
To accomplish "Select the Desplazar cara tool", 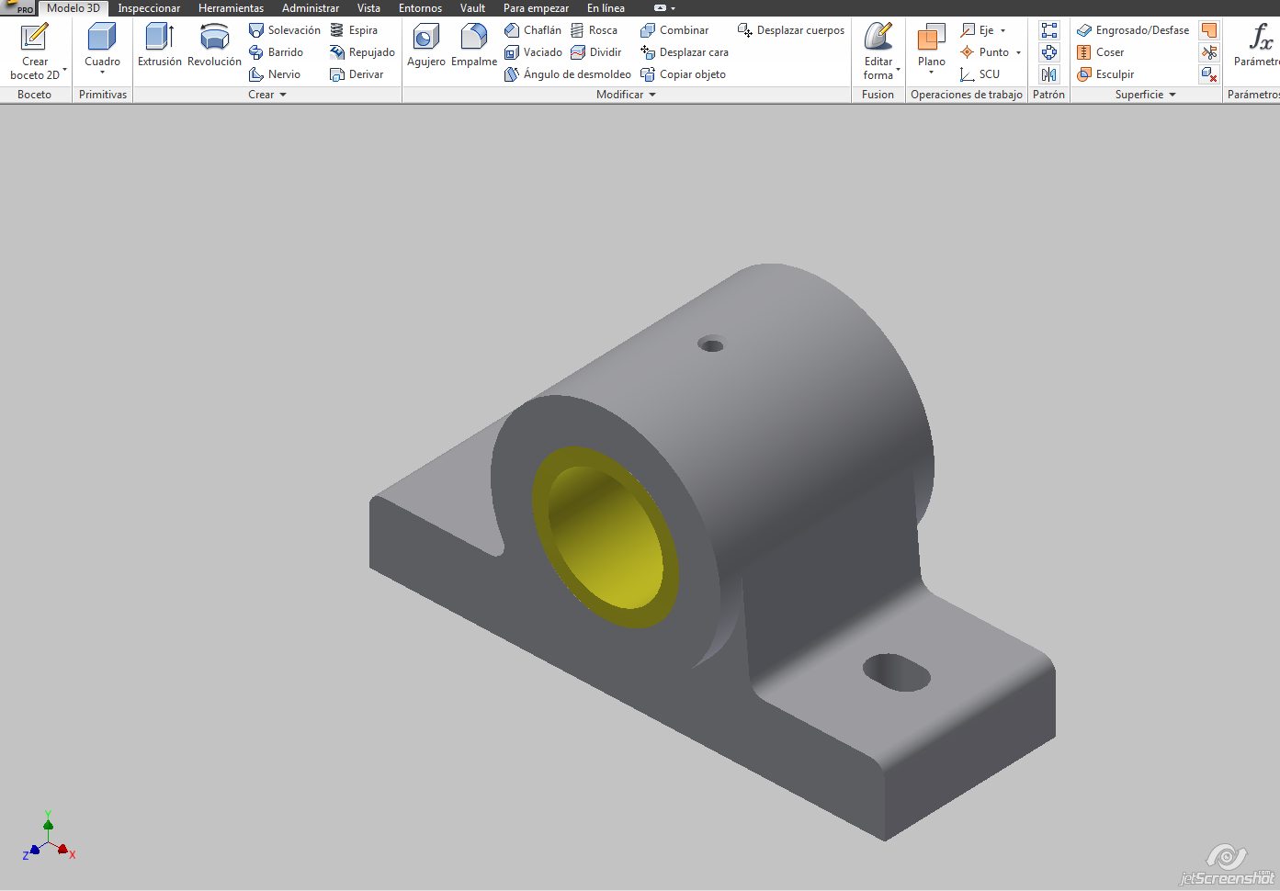I will (x=685, y=52).
